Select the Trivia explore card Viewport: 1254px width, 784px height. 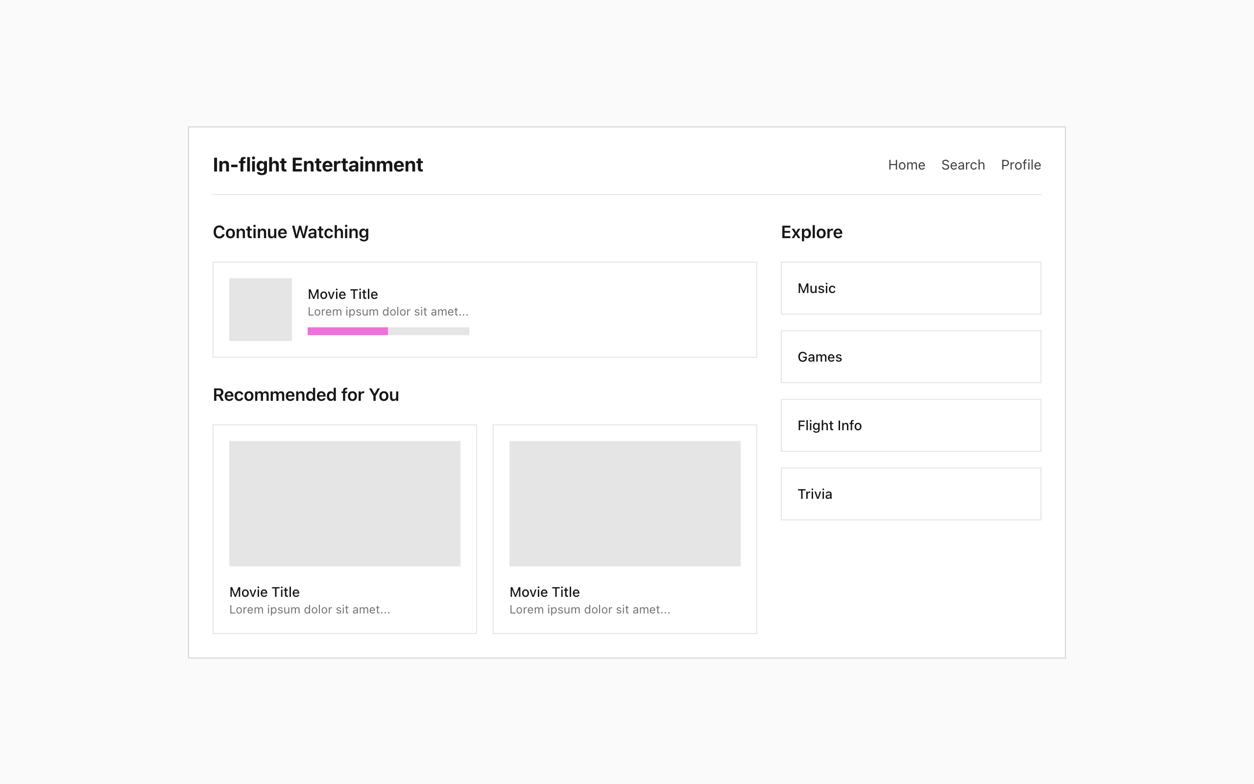click(911, 493)
